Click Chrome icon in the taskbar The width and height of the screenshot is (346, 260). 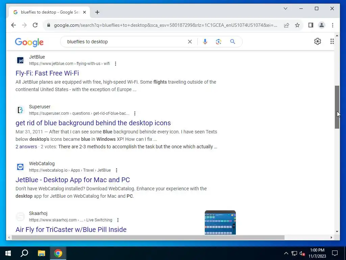tap(58, 253)
